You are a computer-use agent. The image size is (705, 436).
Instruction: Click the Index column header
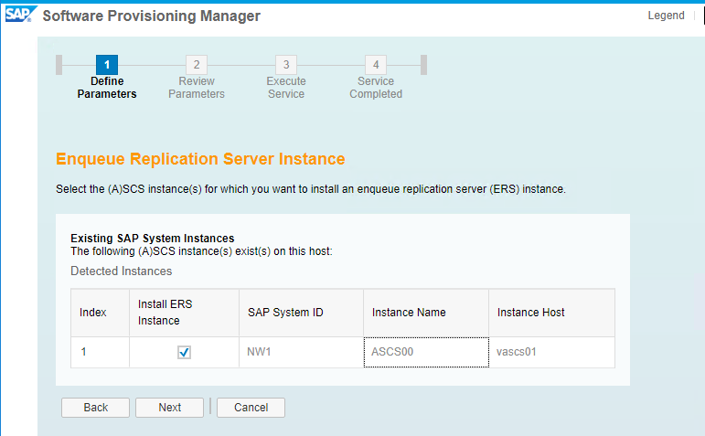100,313
